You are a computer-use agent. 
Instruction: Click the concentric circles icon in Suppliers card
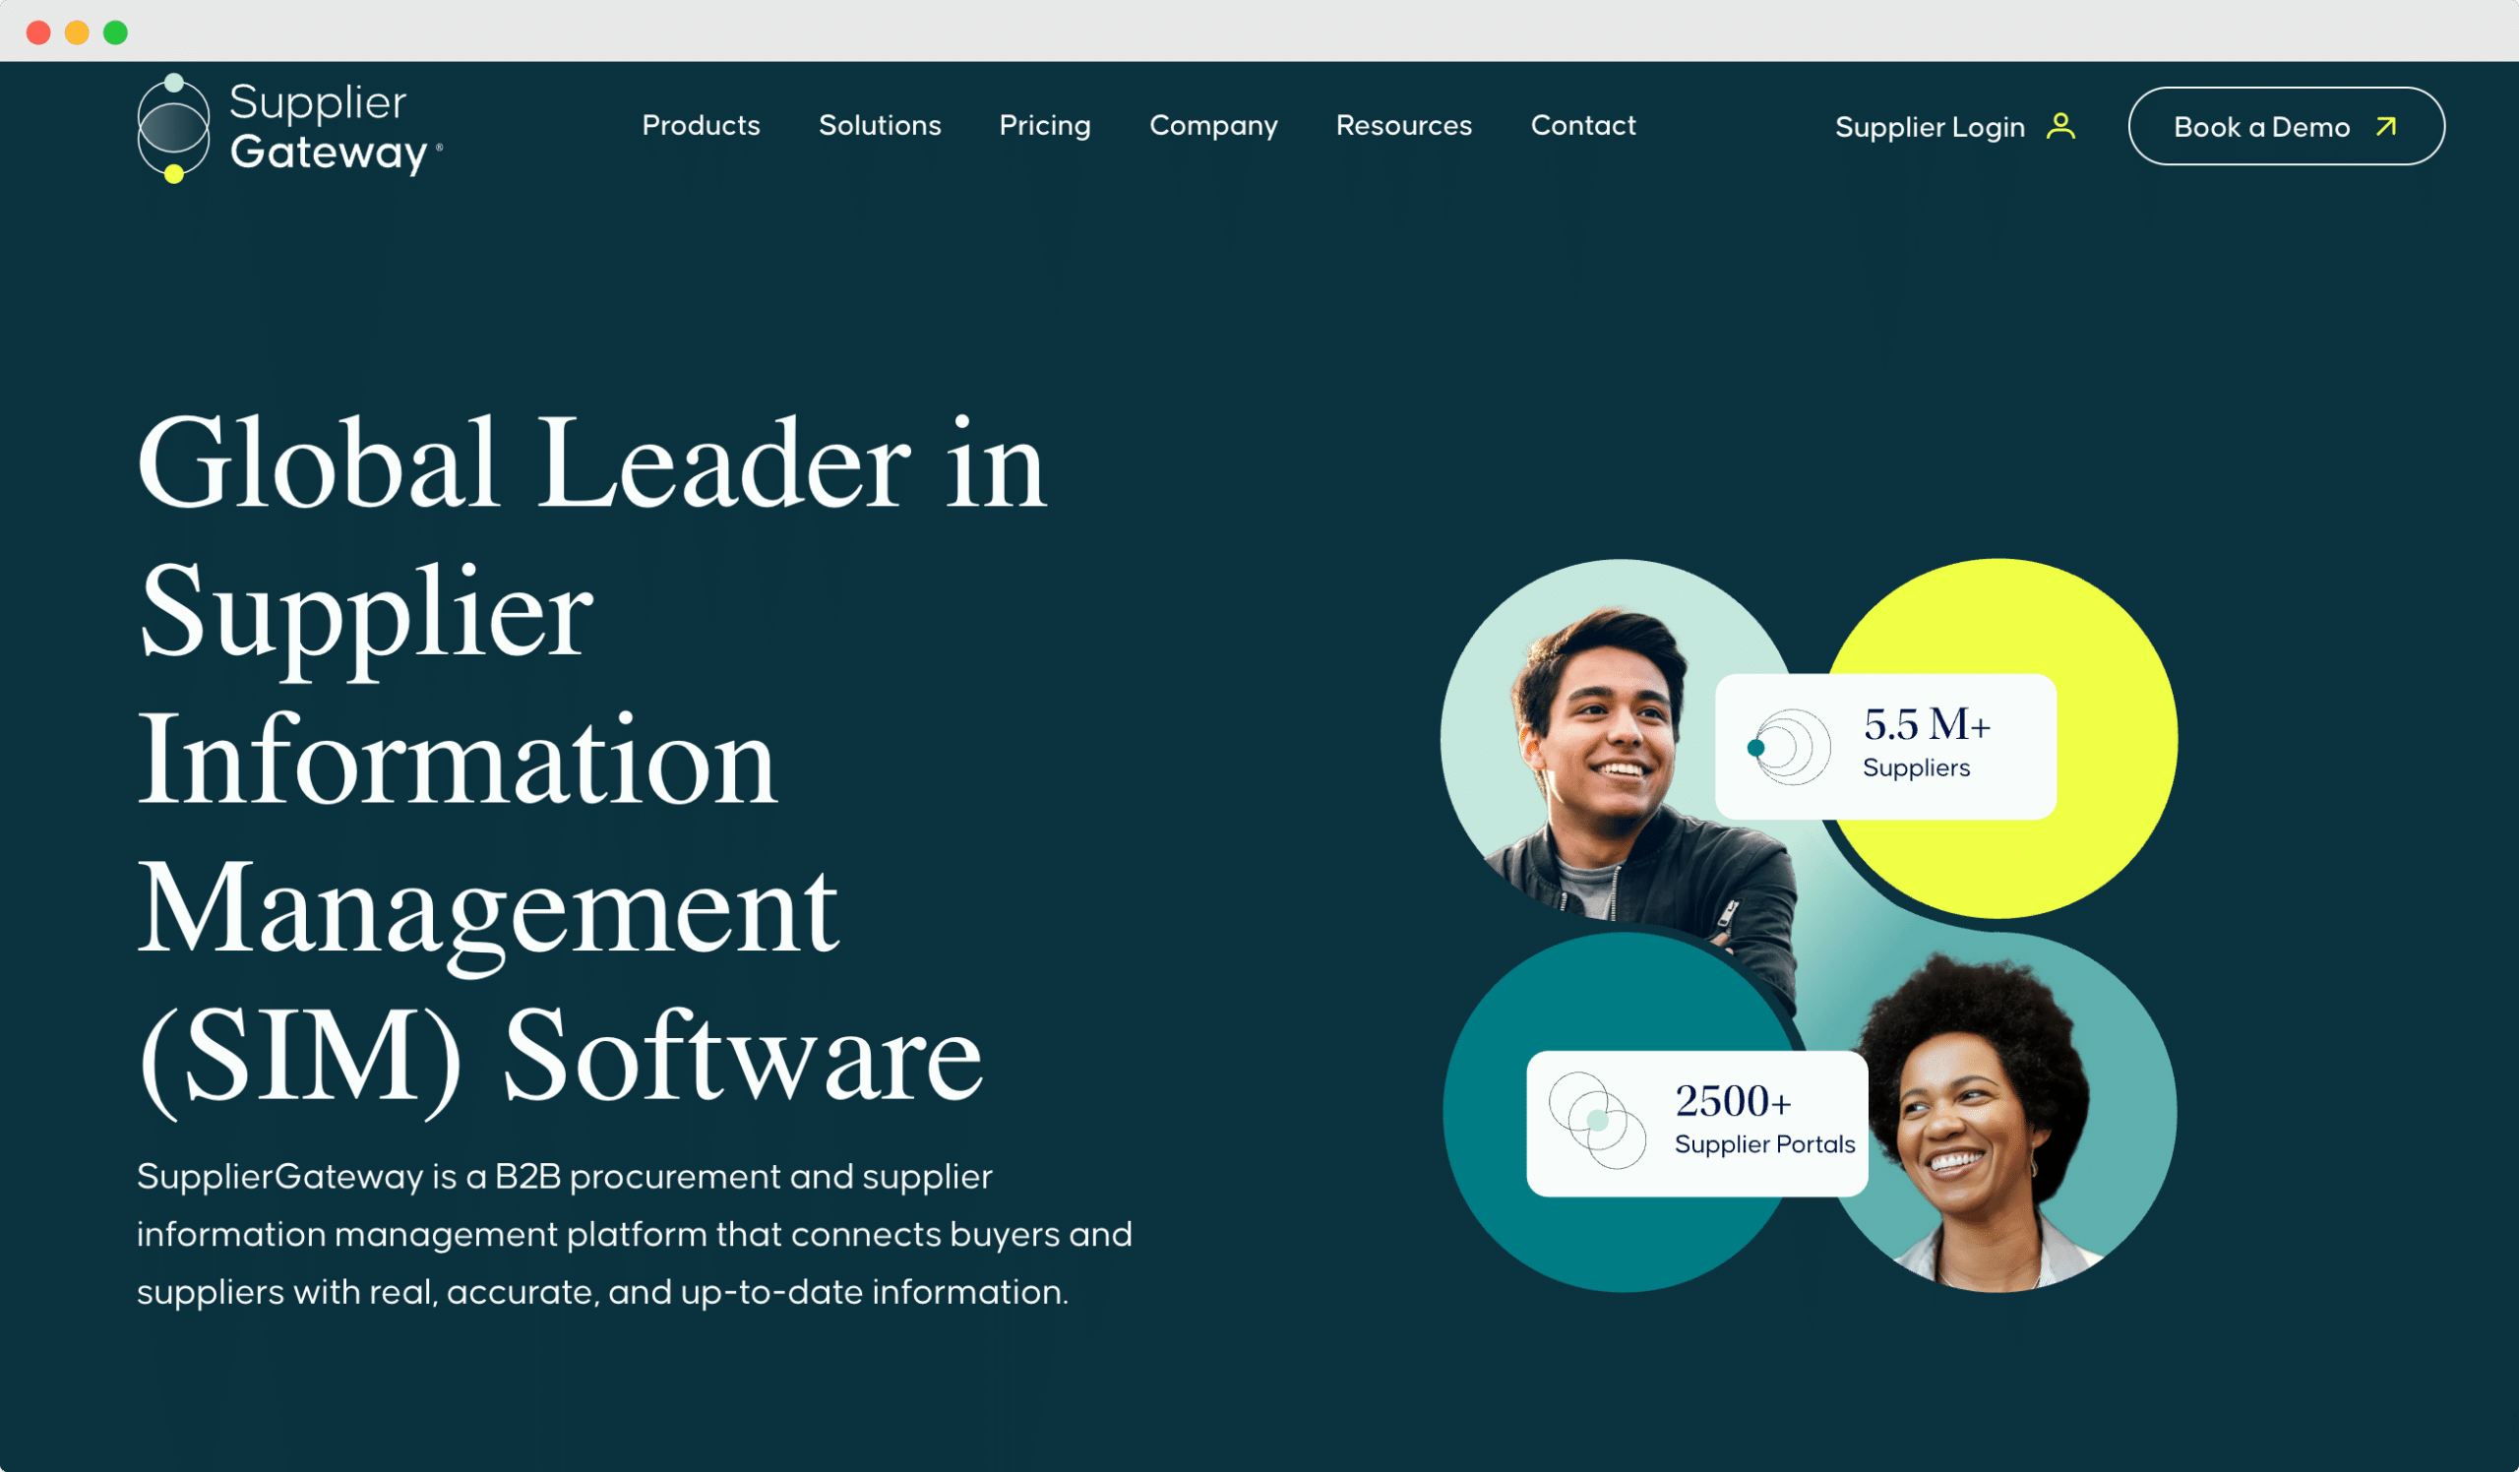[1789, 747]
